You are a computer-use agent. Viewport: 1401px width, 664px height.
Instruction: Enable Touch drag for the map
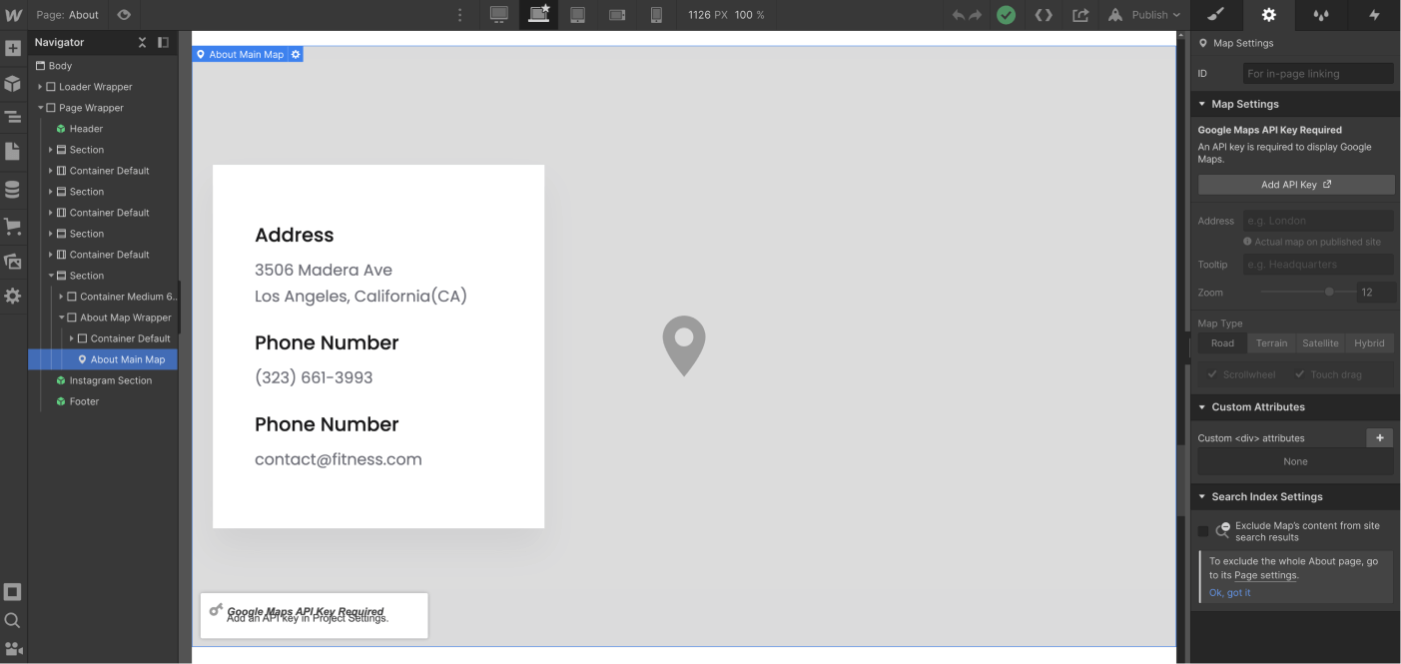click(1300, 373)
